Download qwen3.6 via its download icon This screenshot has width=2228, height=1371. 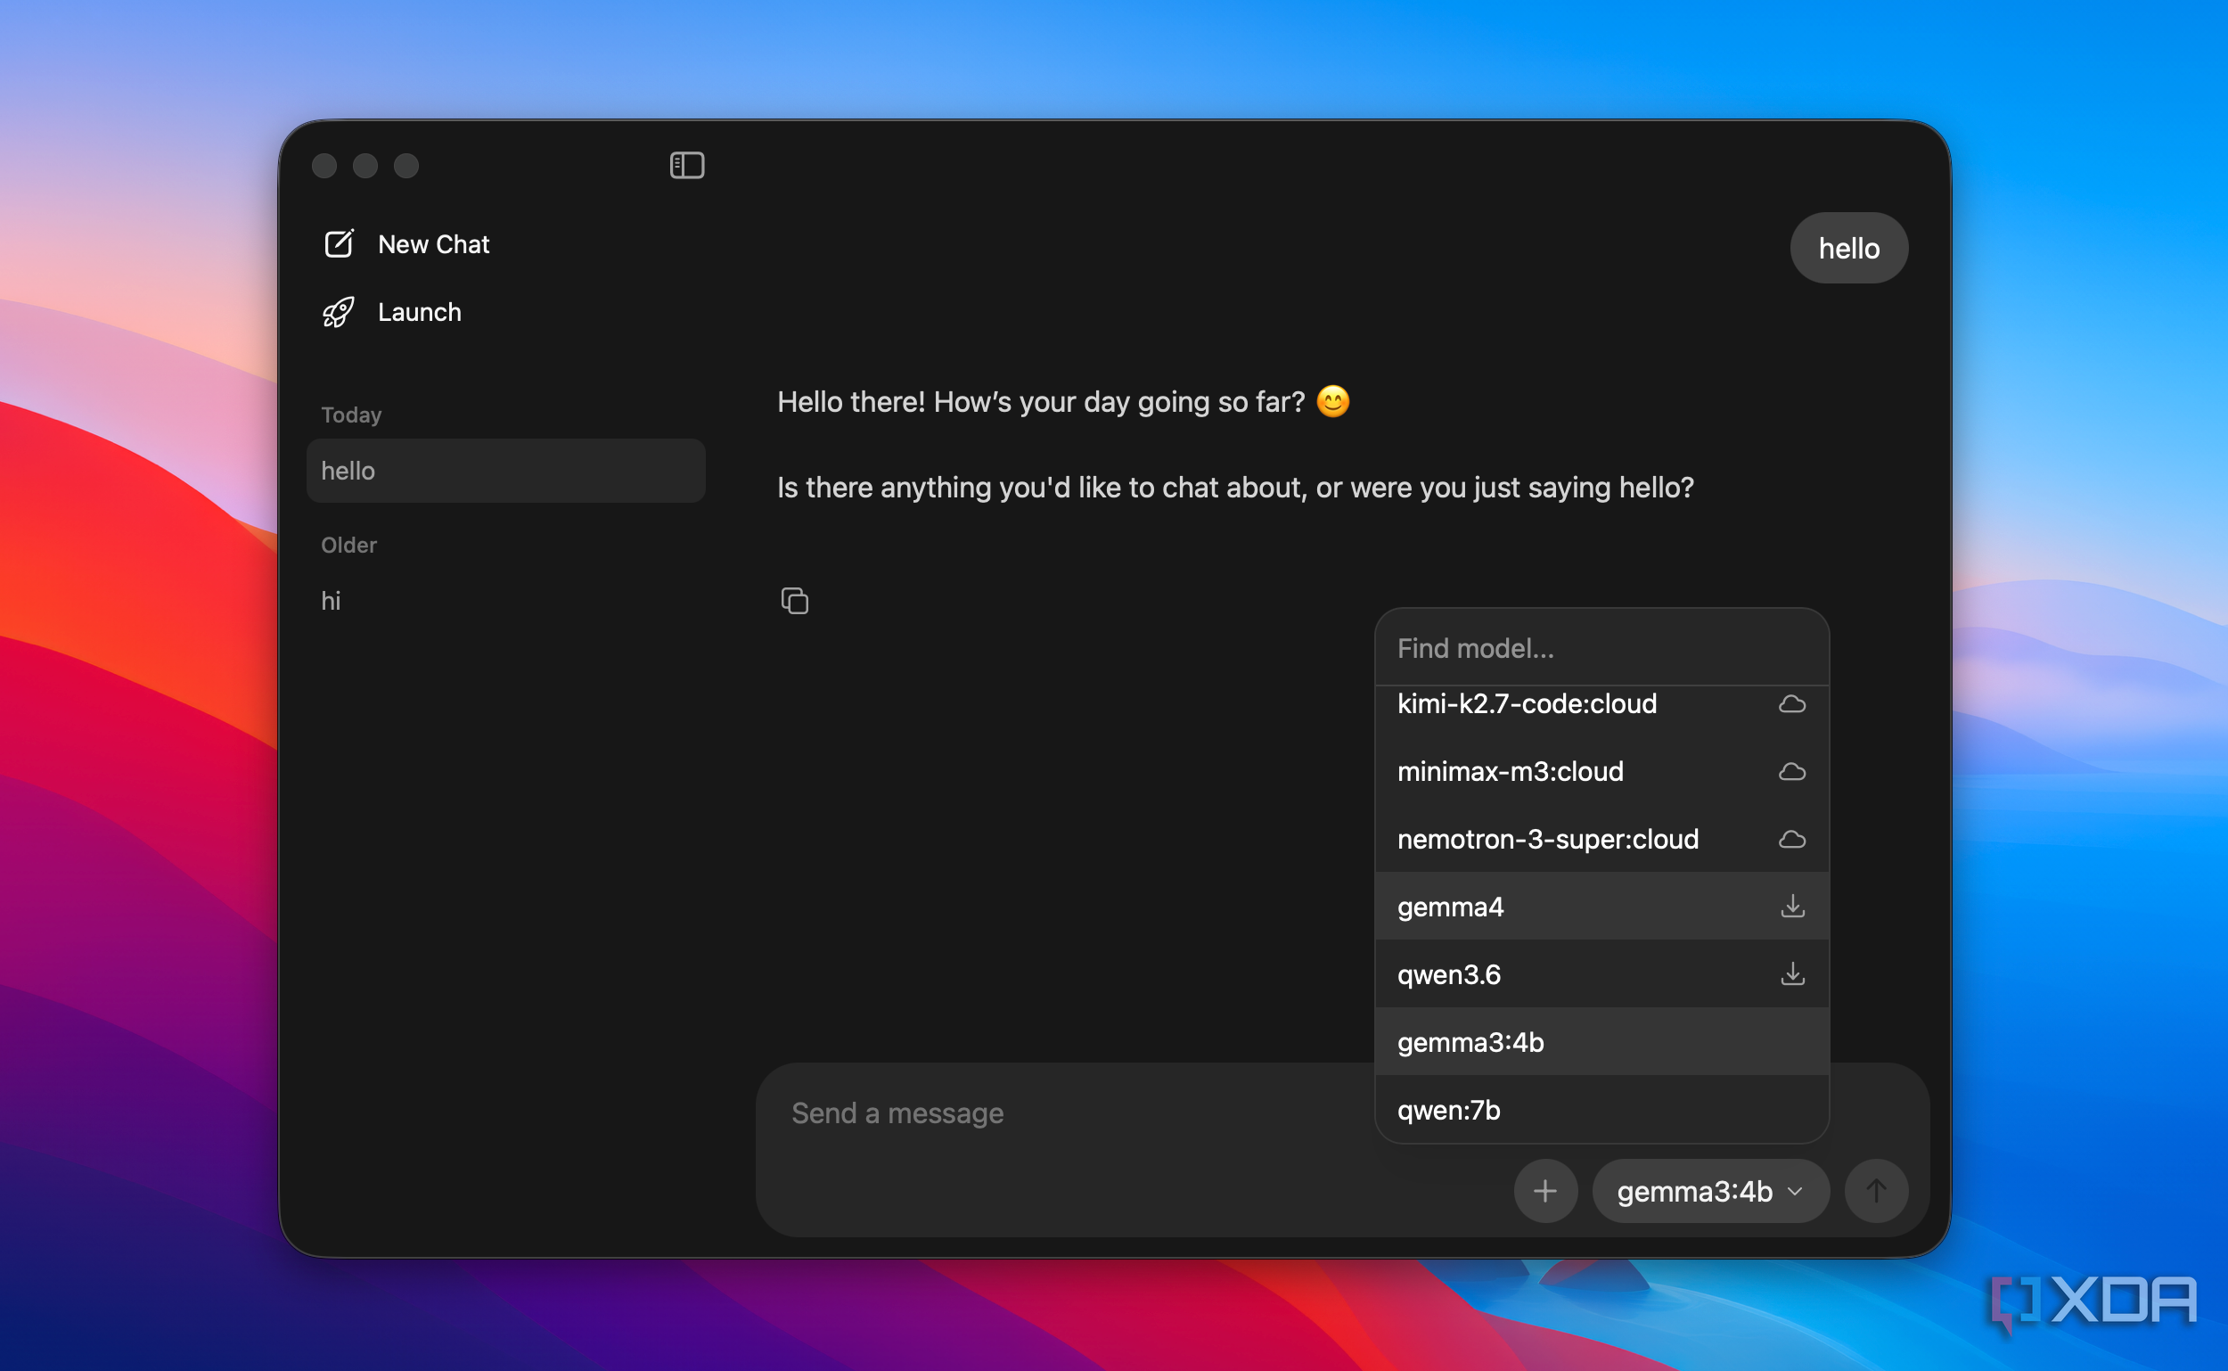point(1792,973)
